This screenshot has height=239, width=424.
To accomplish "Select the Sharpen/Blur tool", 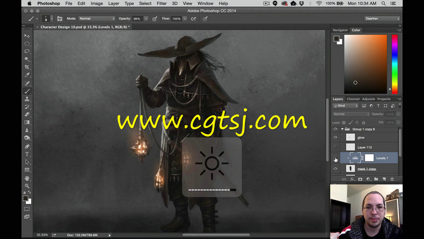I will point(27,130).
